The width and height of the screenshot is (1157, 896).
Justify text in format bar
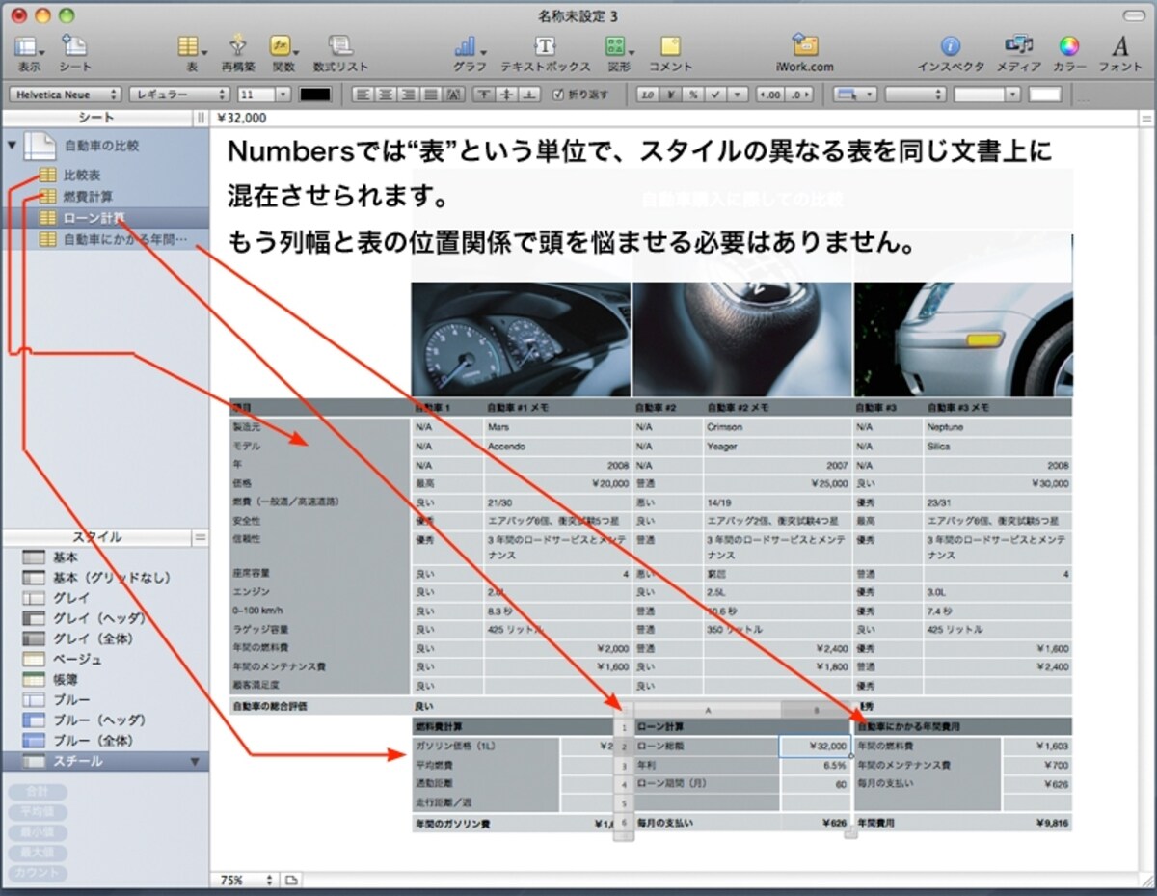pos(430,95)
